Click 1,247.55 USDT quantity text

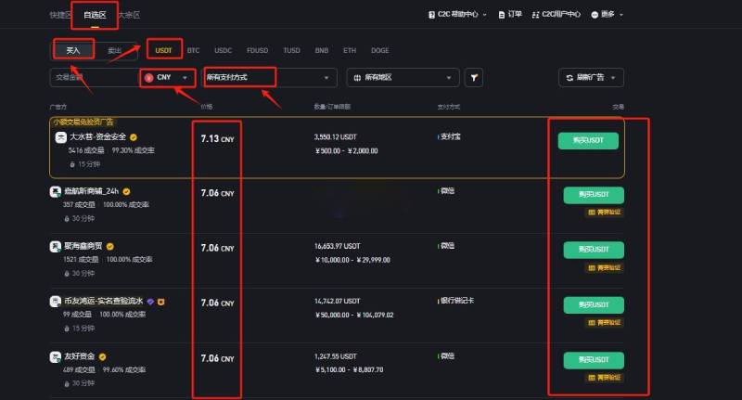[x=336, y=356]
